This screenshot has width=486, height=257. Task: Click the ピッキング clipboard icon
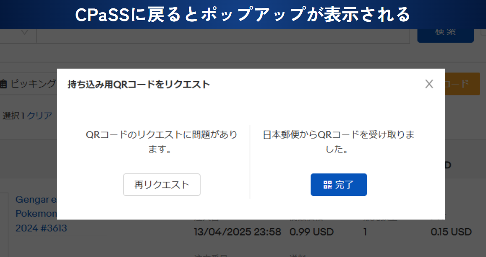click(x=3, y=84)
